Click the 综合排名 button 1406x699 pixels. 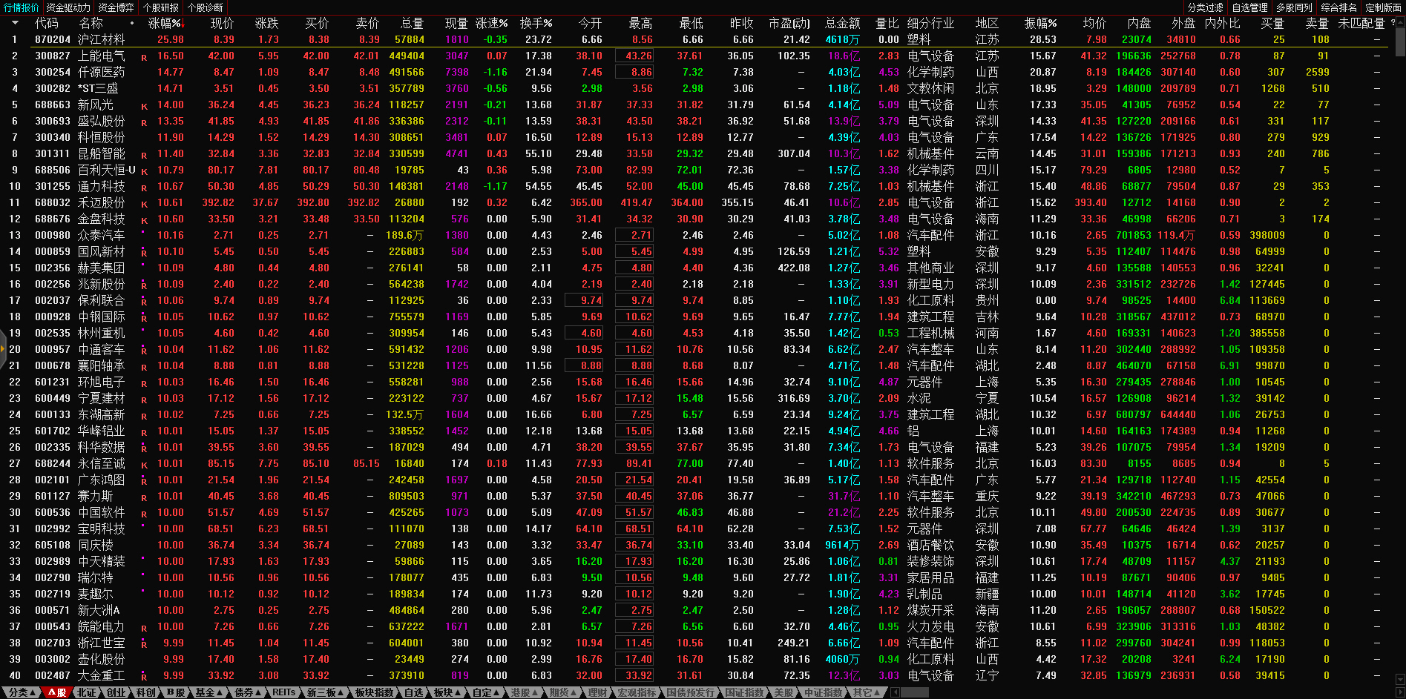pyautogui.click(x=1338, y=7)
